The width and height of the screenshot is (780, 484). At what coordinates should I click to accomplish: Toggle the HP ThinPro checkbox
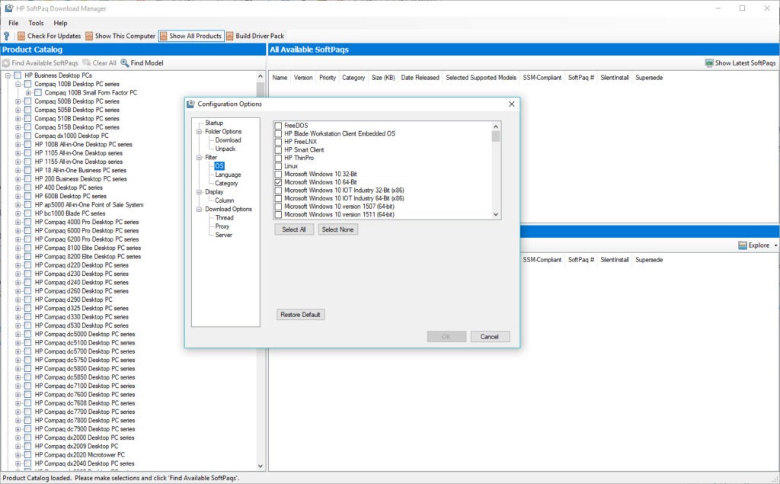pos(278,158)
